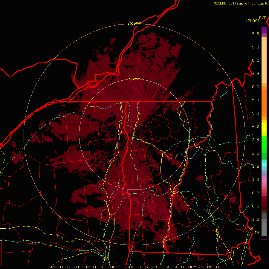Click the 1.8 value on the scale
269x269 pixels.
256,166
